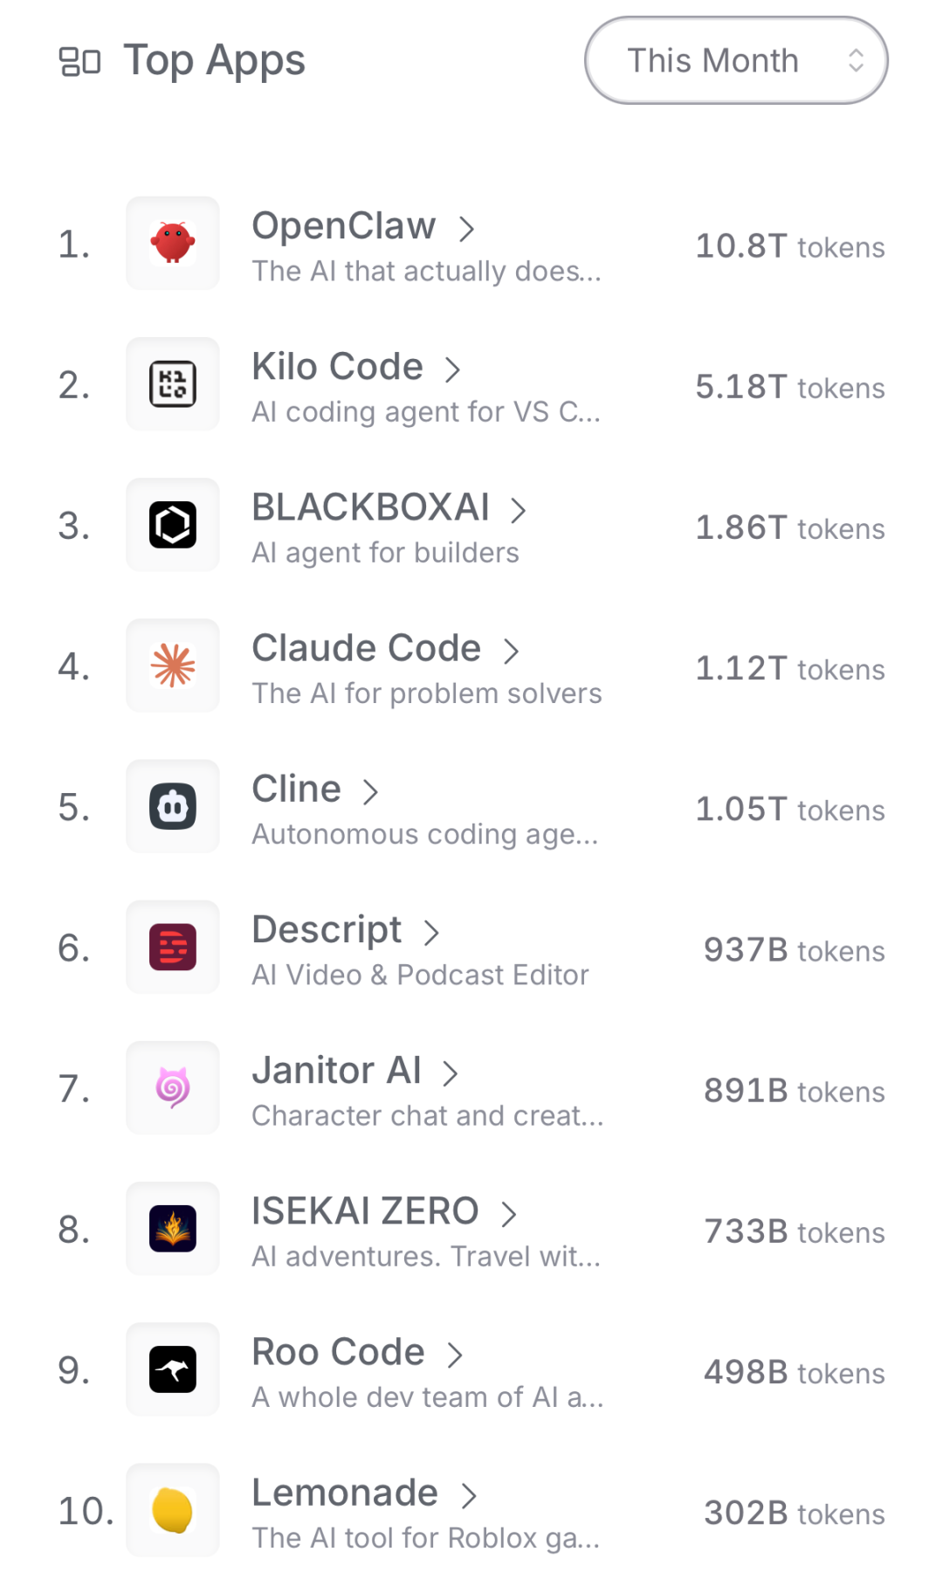Screen dimensions: 943x1586
Task: Click the Claude Code starburst icon
Action: click(173, 665)
